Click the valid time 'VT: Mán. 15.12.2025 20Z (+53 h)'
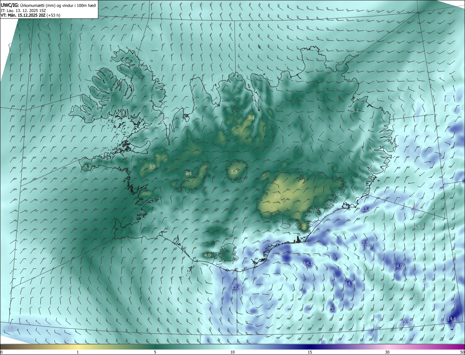 pos(31,15)
